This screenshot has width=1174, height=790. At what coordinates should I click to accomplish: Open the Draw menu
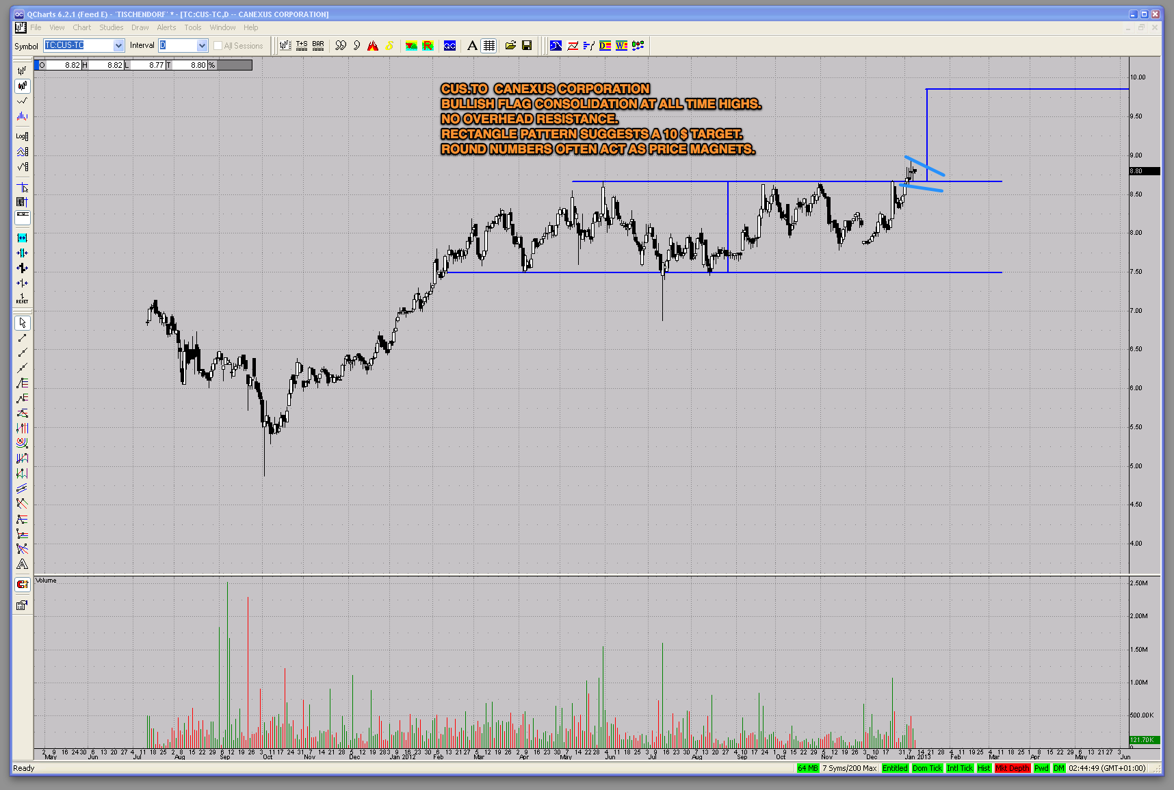[140, 27]
